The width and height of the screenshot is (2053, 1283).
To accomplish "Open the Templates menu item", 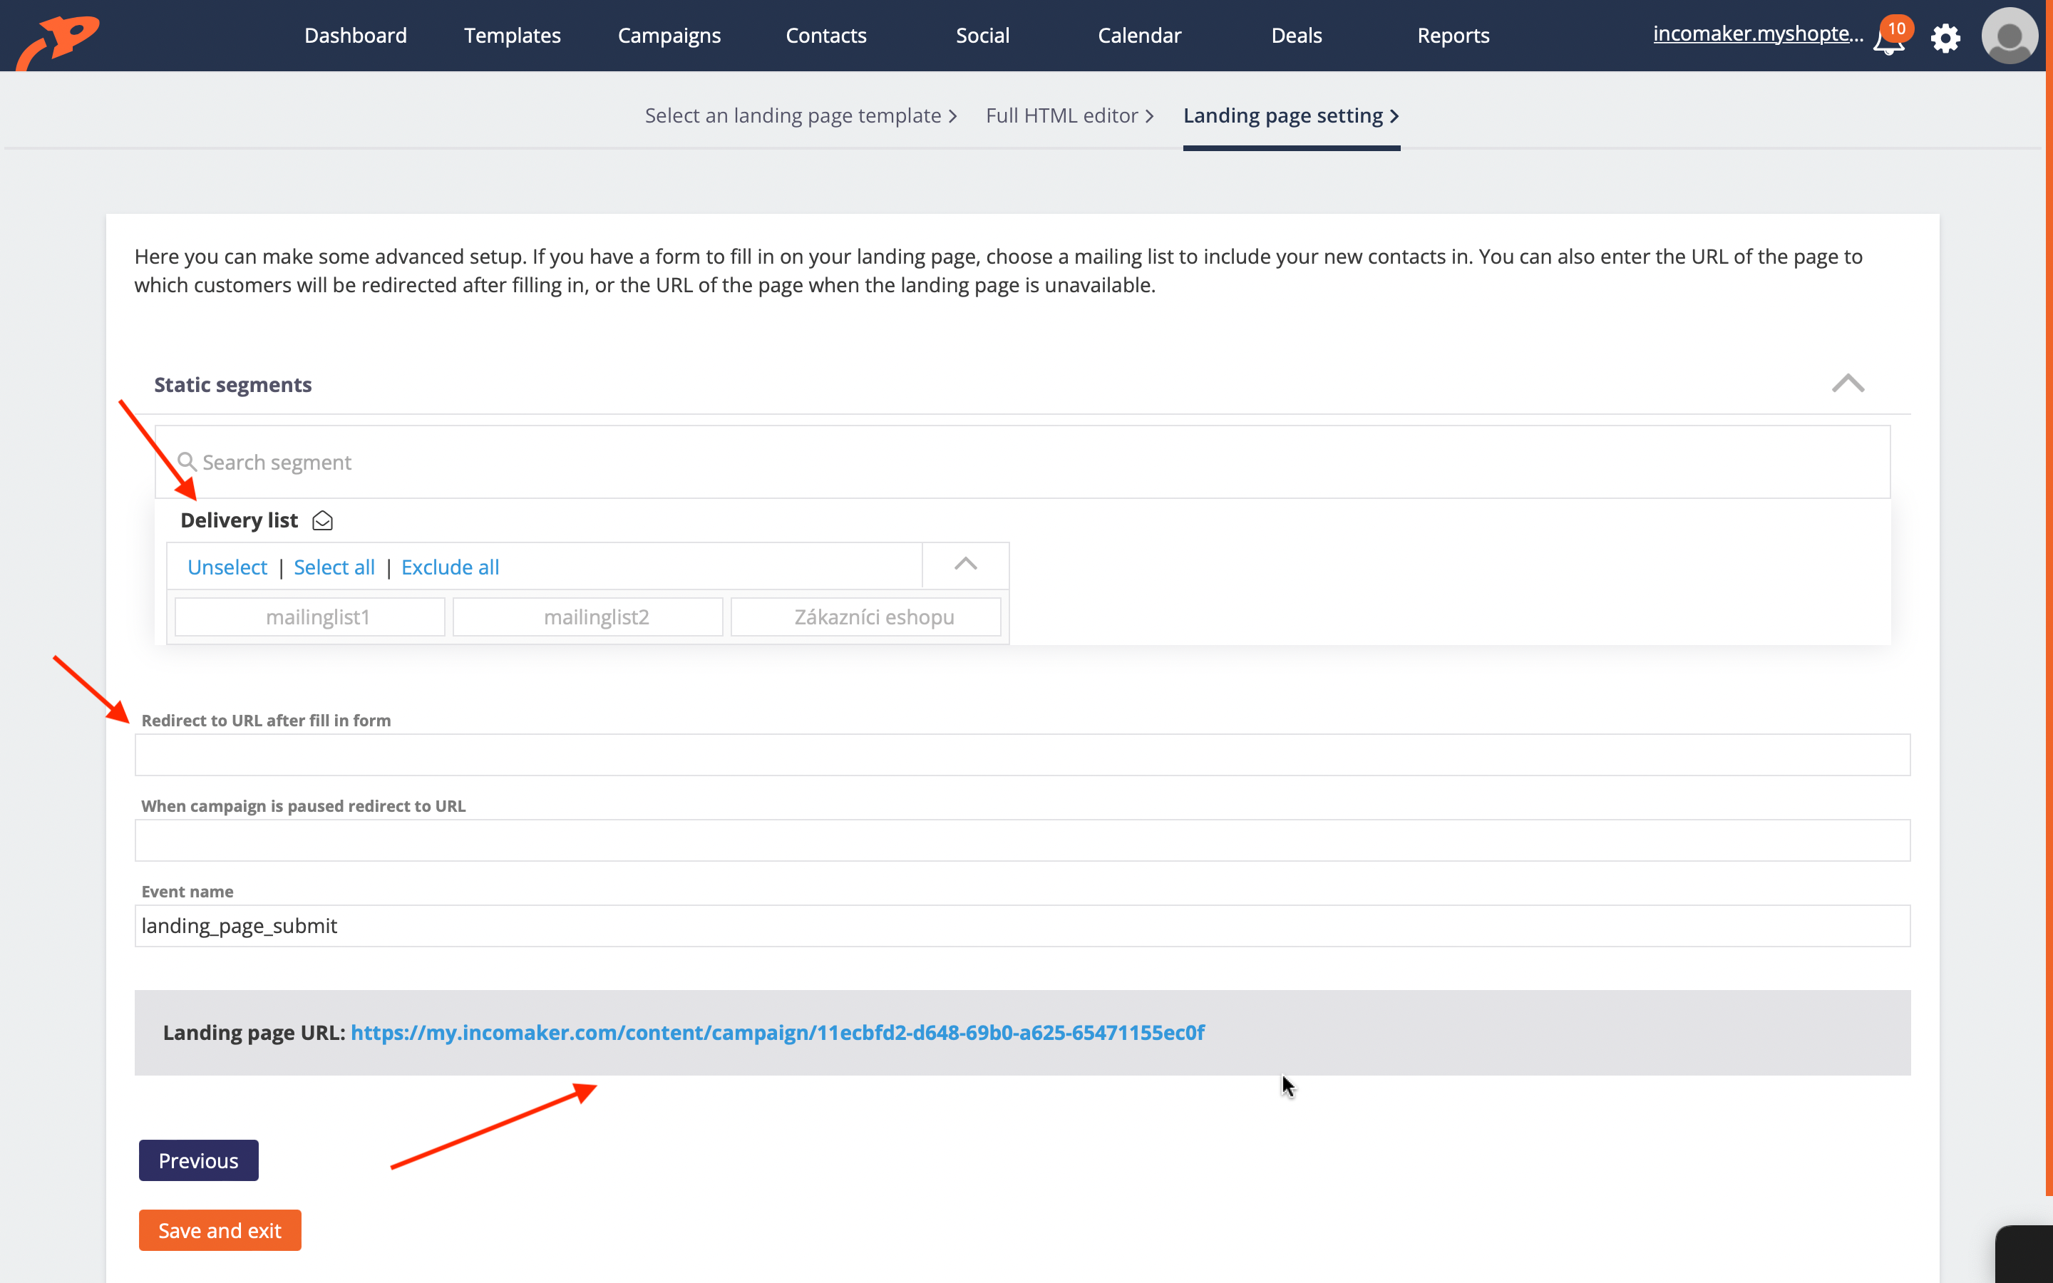I will click(513, 36).
